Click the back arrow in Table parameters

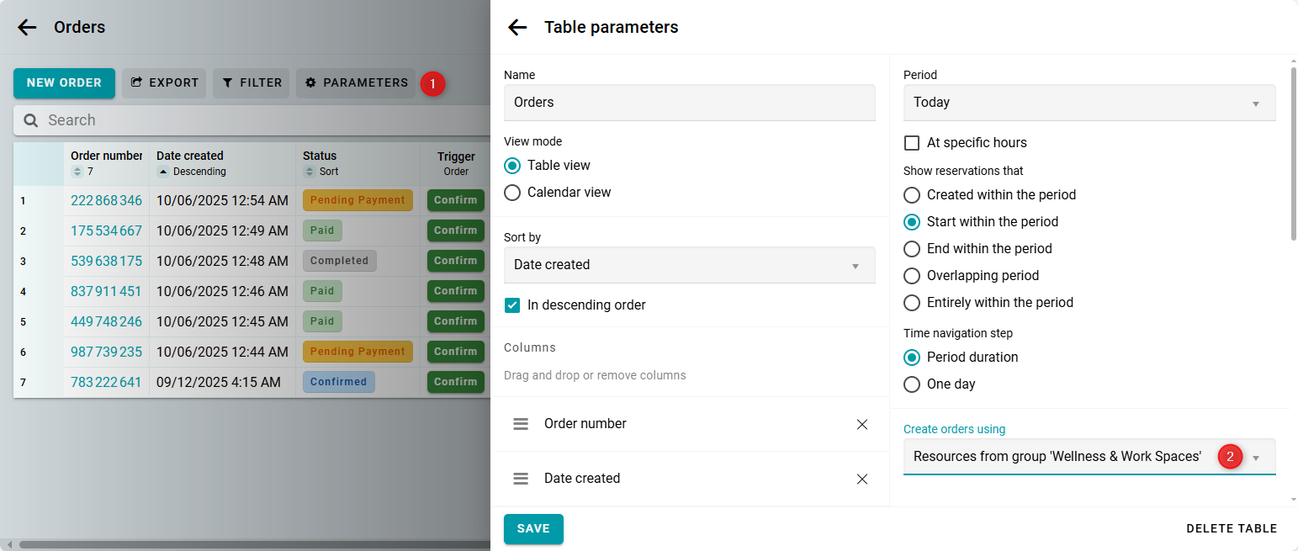click(517, 28)
